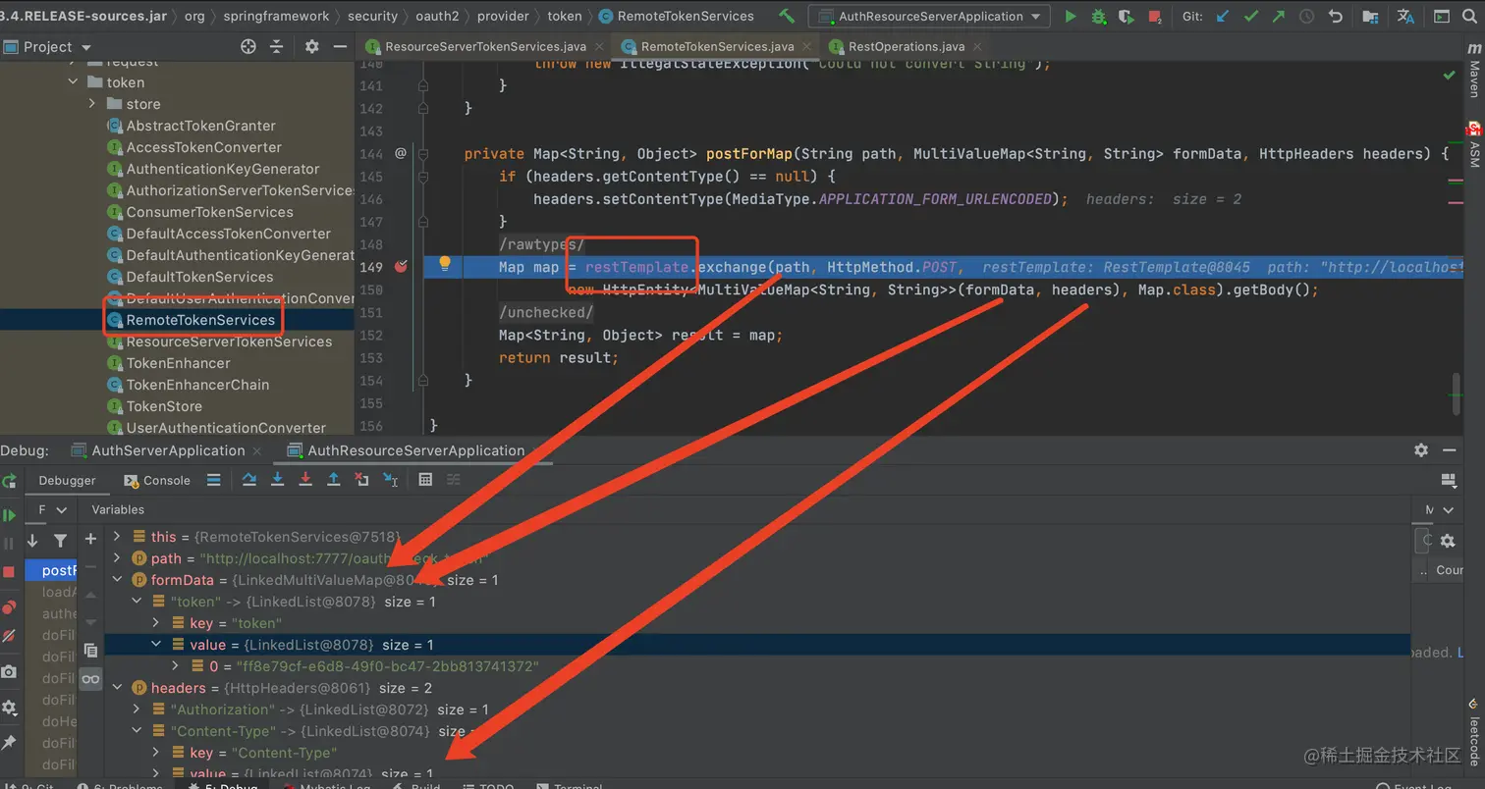
Task: Click Step Over debug icon
Action: point(249,479)
